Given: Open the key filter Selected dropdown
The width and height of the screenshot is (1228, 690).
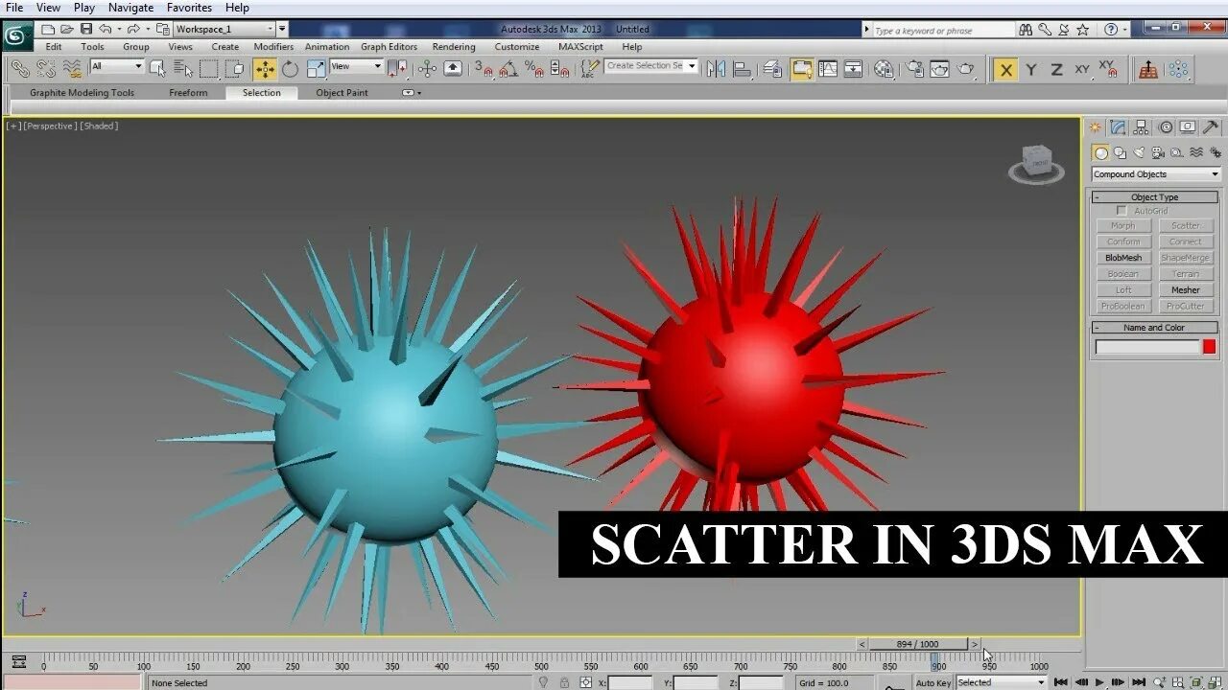Looking at the screenshot, I should (x=1002, y=682).
